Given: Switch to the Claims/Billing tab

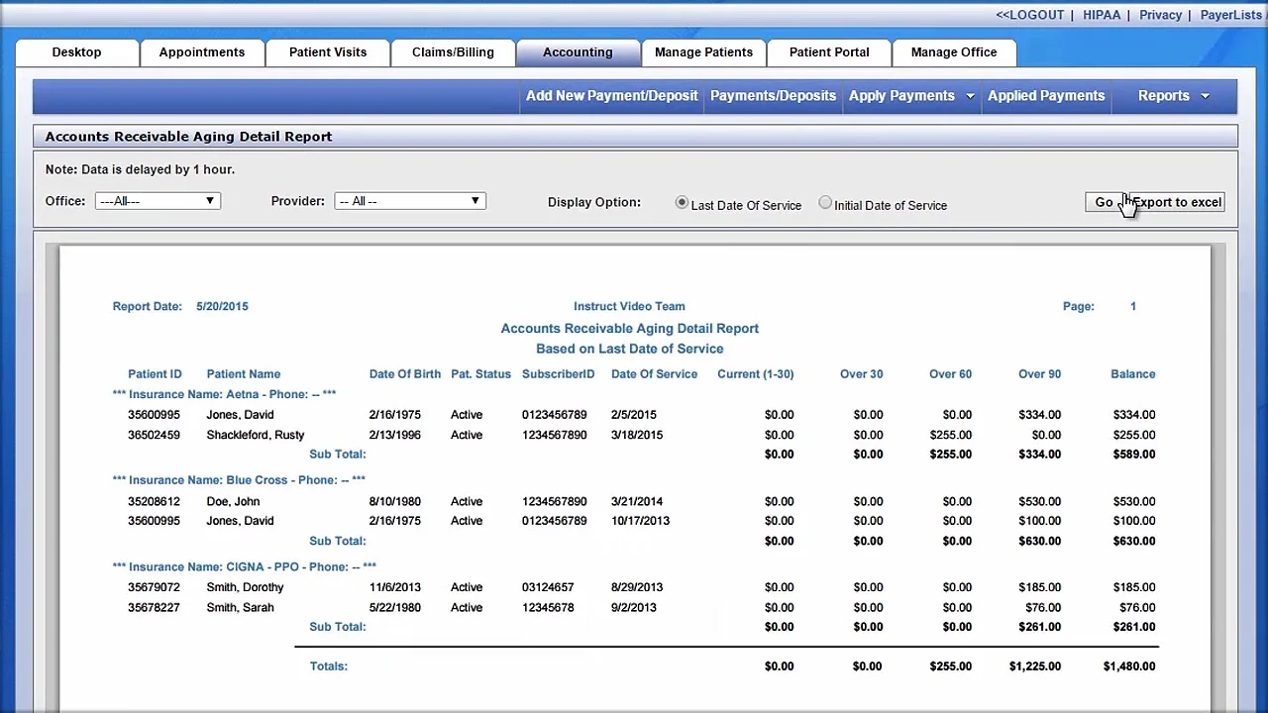Looking at the screenshot, I should point(453,52).
